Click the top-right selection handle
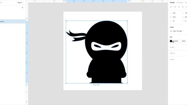This screenshot has height=105, width=187. [x=127, y=21]
